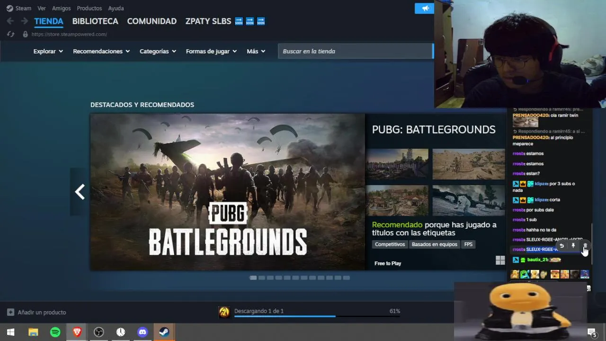
Task: View the top-left PUBG screenshot with tower
Action: click(x=397, y=164)
